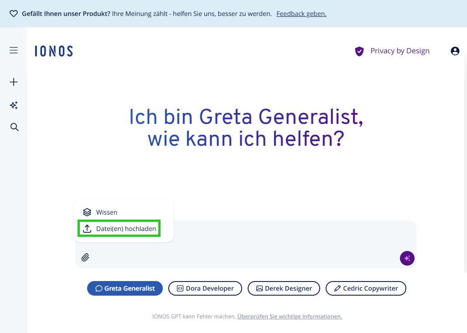Open Überprüfen Sie wichtige Informationen link
Screen dimensions: 467x333
(290, 316)
